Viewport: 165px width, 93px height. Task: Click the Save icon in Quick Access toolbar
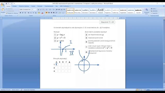pos(6,3)
